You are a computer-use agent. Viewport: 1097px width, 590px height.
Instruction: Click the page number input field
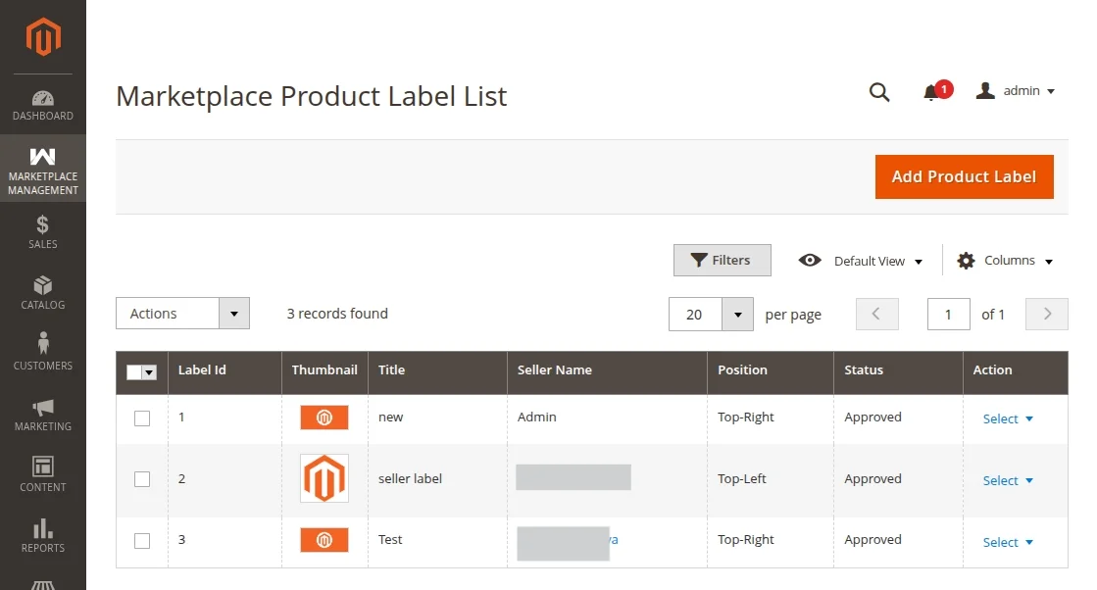948,315
